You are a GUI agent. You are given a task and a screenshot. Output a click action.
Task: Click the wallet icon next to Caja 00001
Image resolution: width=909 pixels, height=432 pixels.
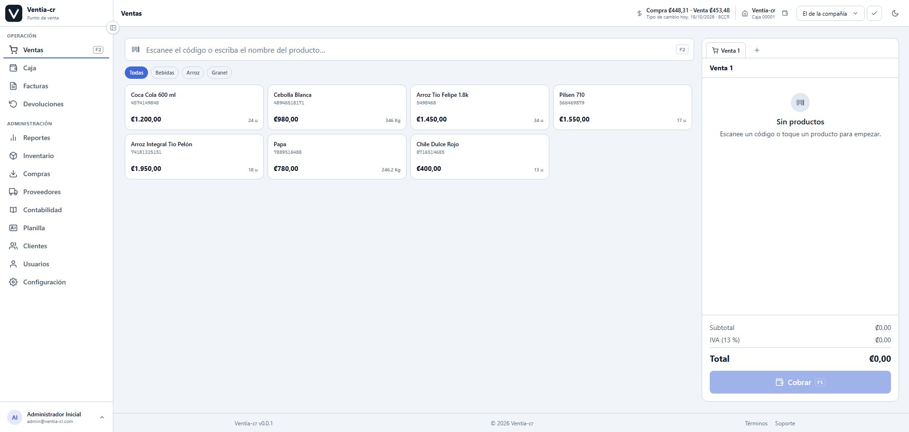coord(785,13)
